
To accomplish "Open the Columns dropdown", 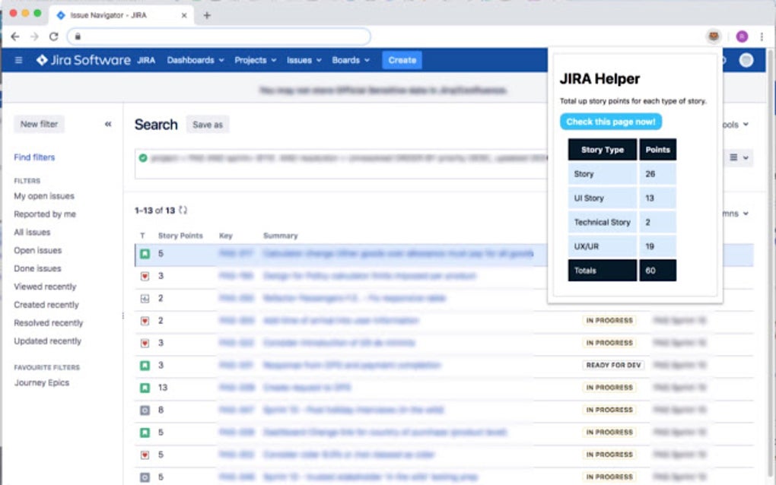I will [x=728, y=214].
